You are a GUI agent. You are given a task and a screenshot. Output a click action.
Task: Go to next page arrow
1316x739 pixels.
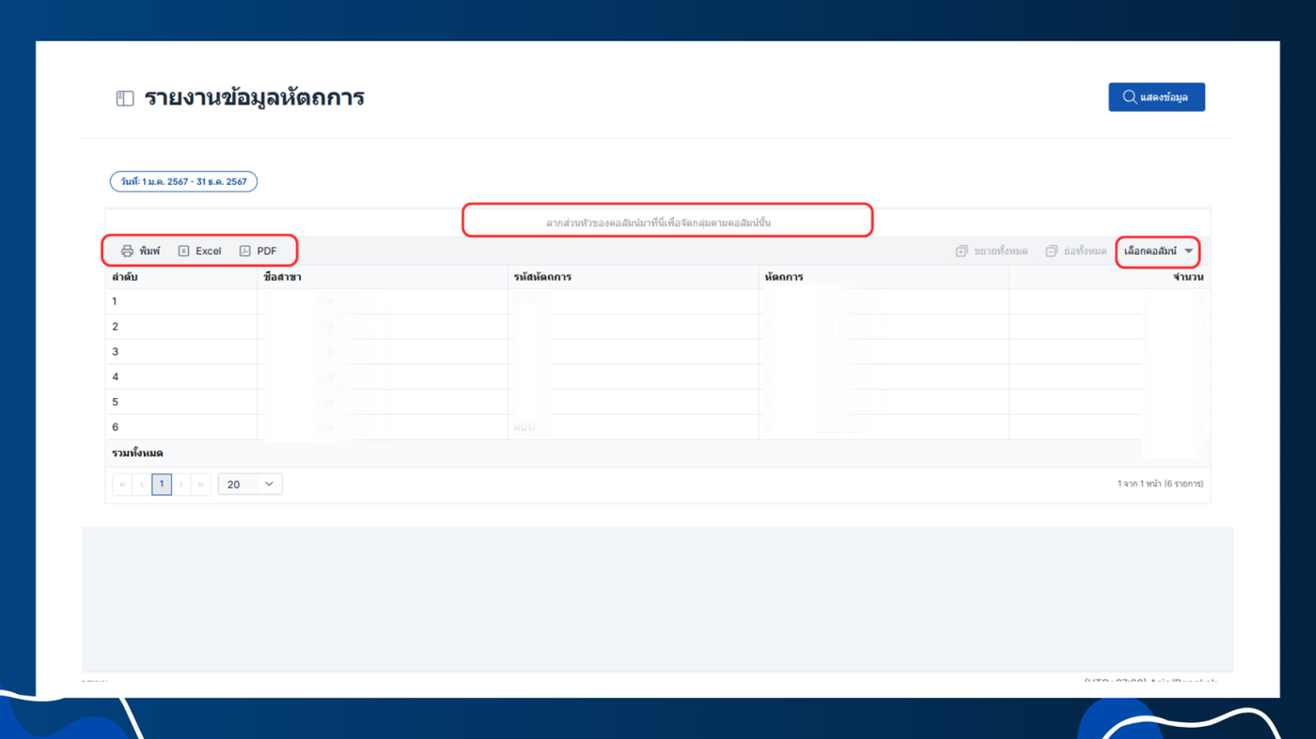[x=181, y=485]
